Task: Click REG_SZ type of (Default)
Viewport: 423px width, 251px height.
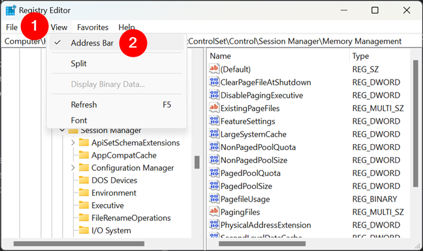Action: tap(366, 70)
